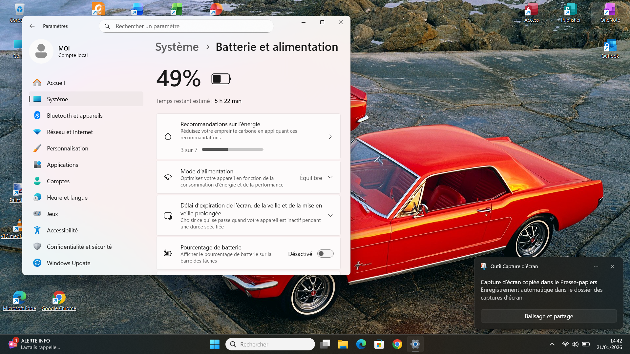630x354 pixels.
Task: Select the Publisher desktop shortcut
Action: (x=571, y=12)
